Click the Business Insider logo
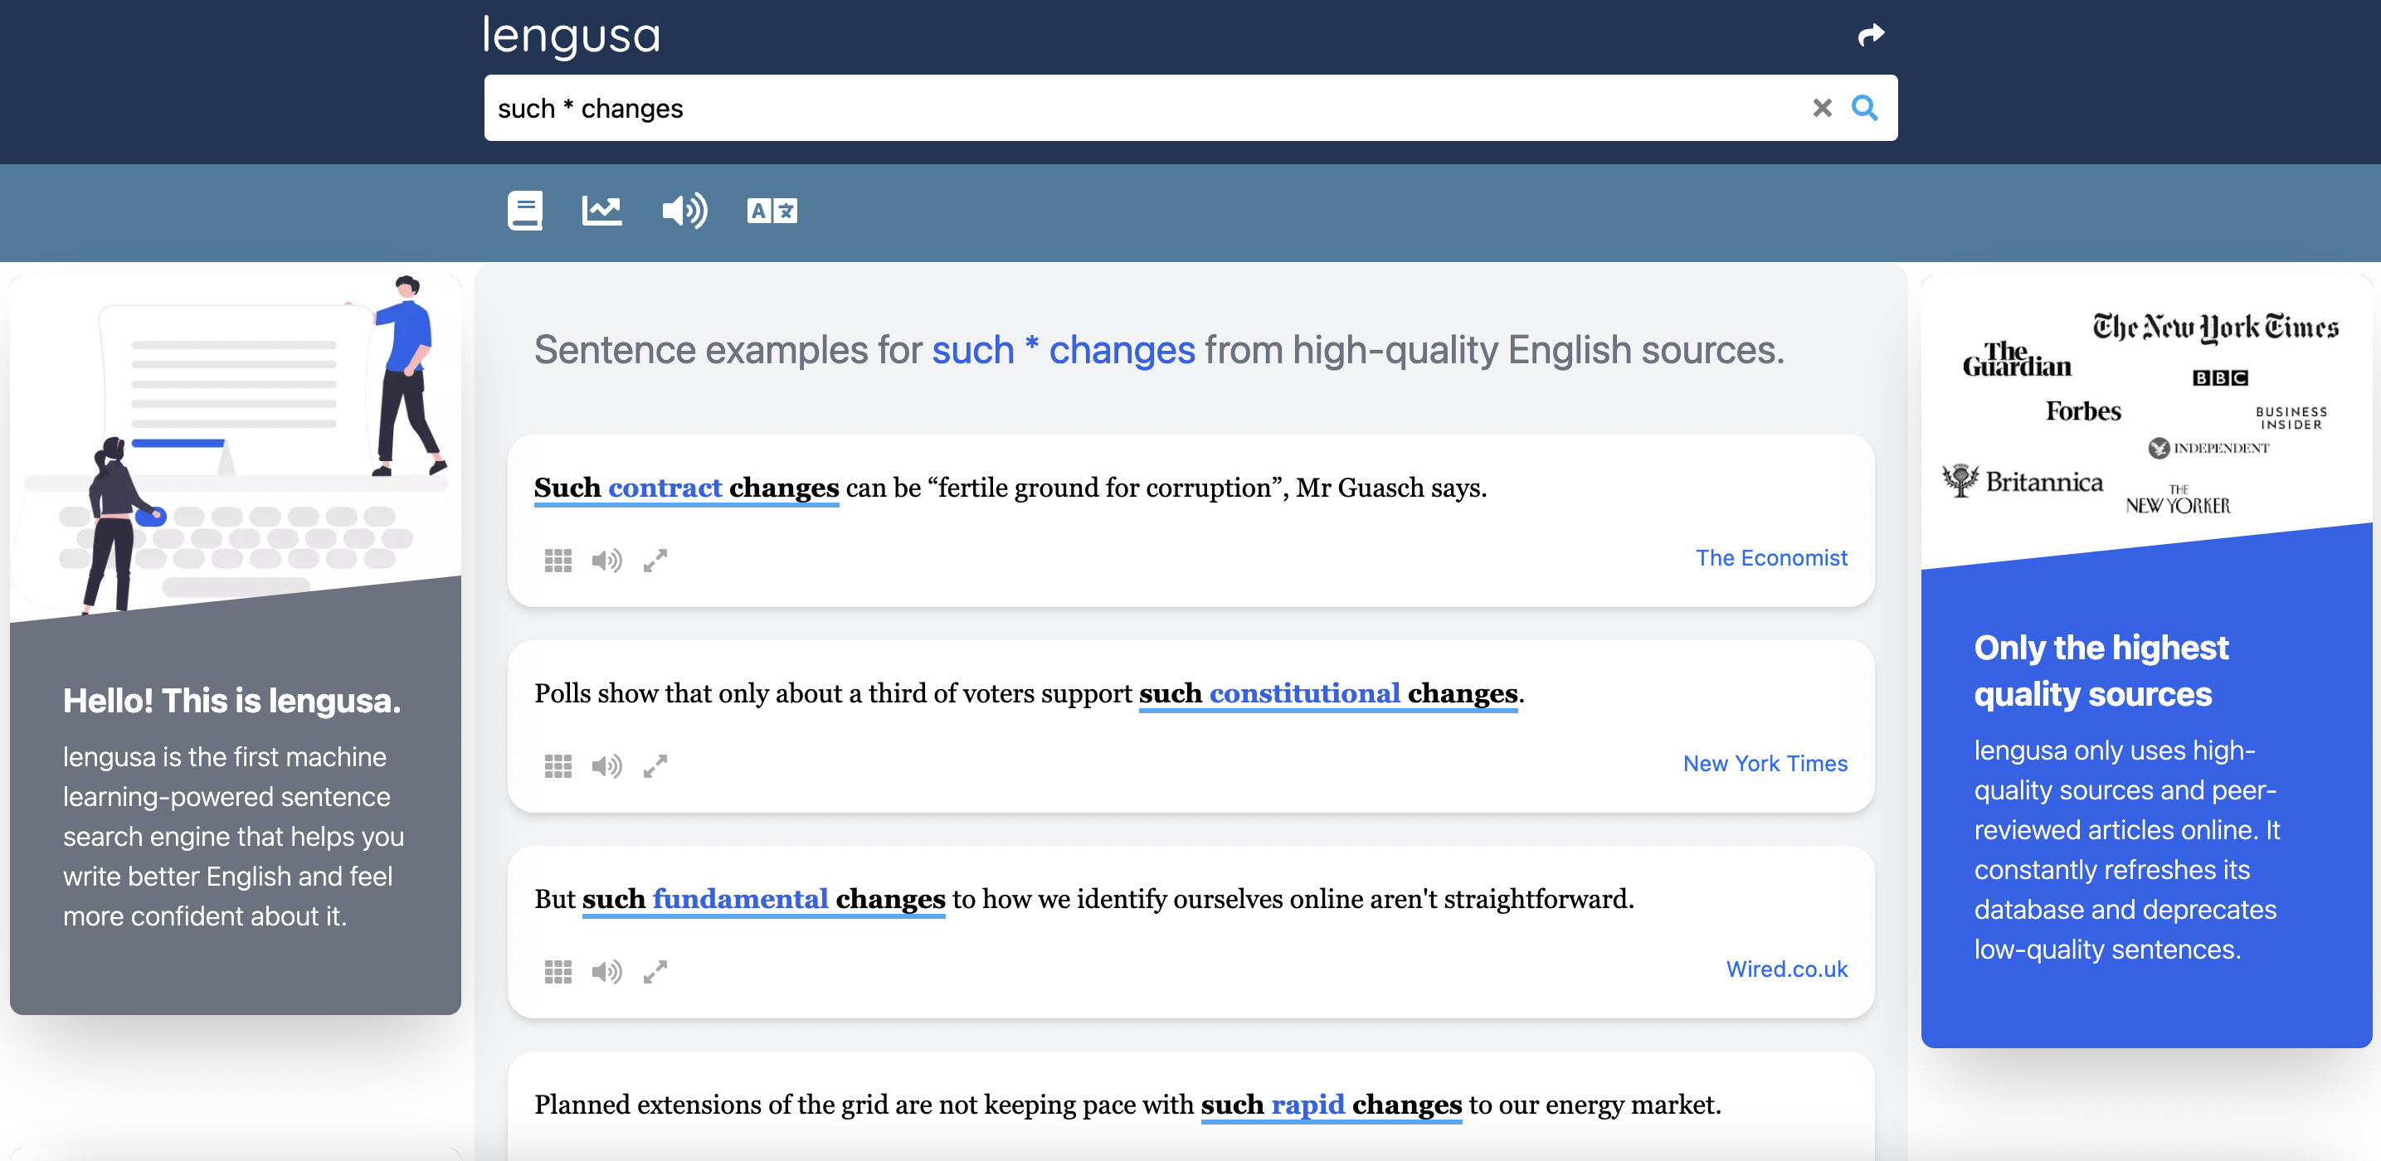2381x1161 pixels. coord(2291,419)
